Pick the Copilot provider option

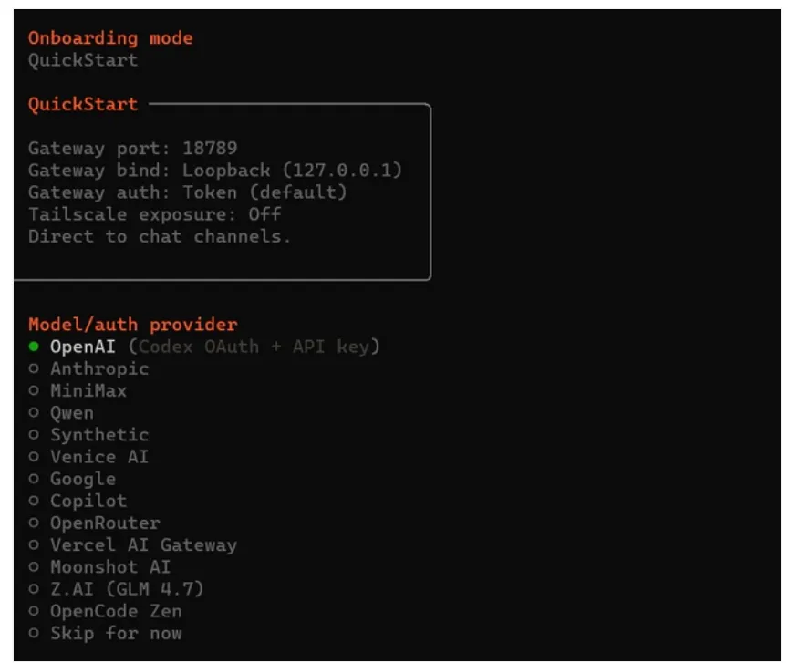(x=88, y=501)
